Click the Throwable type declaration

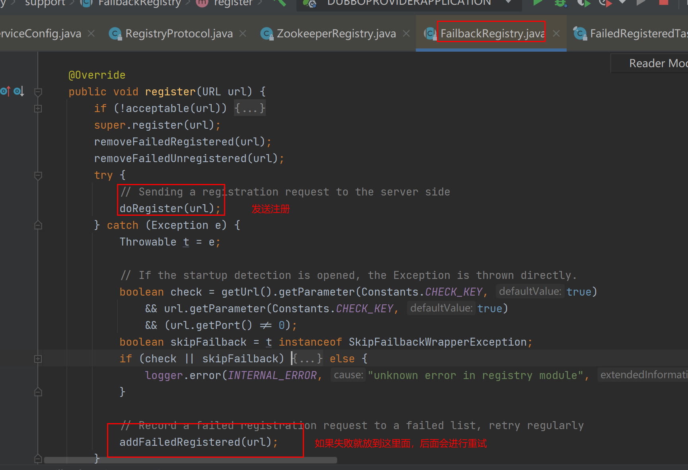(148, 242)
